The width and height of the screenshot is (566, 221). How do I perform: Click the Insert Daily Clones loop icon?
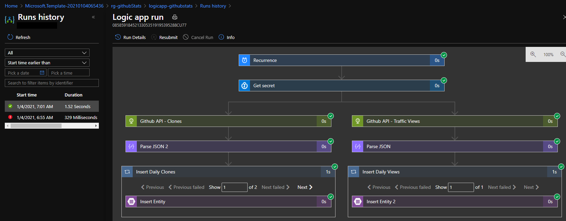tap(127, 172)
